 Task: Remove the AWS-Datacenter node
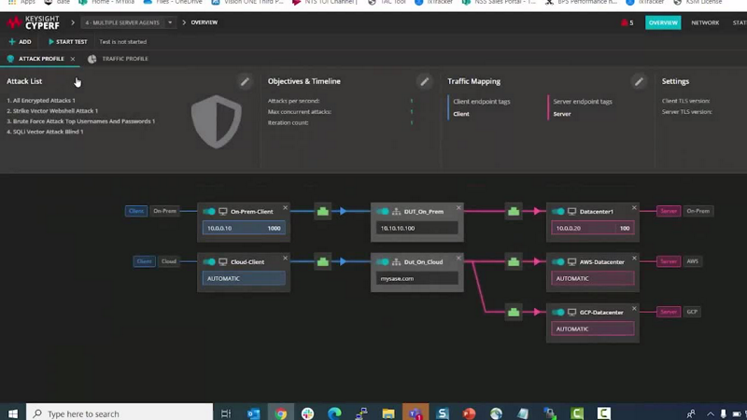tap(634, 259)
